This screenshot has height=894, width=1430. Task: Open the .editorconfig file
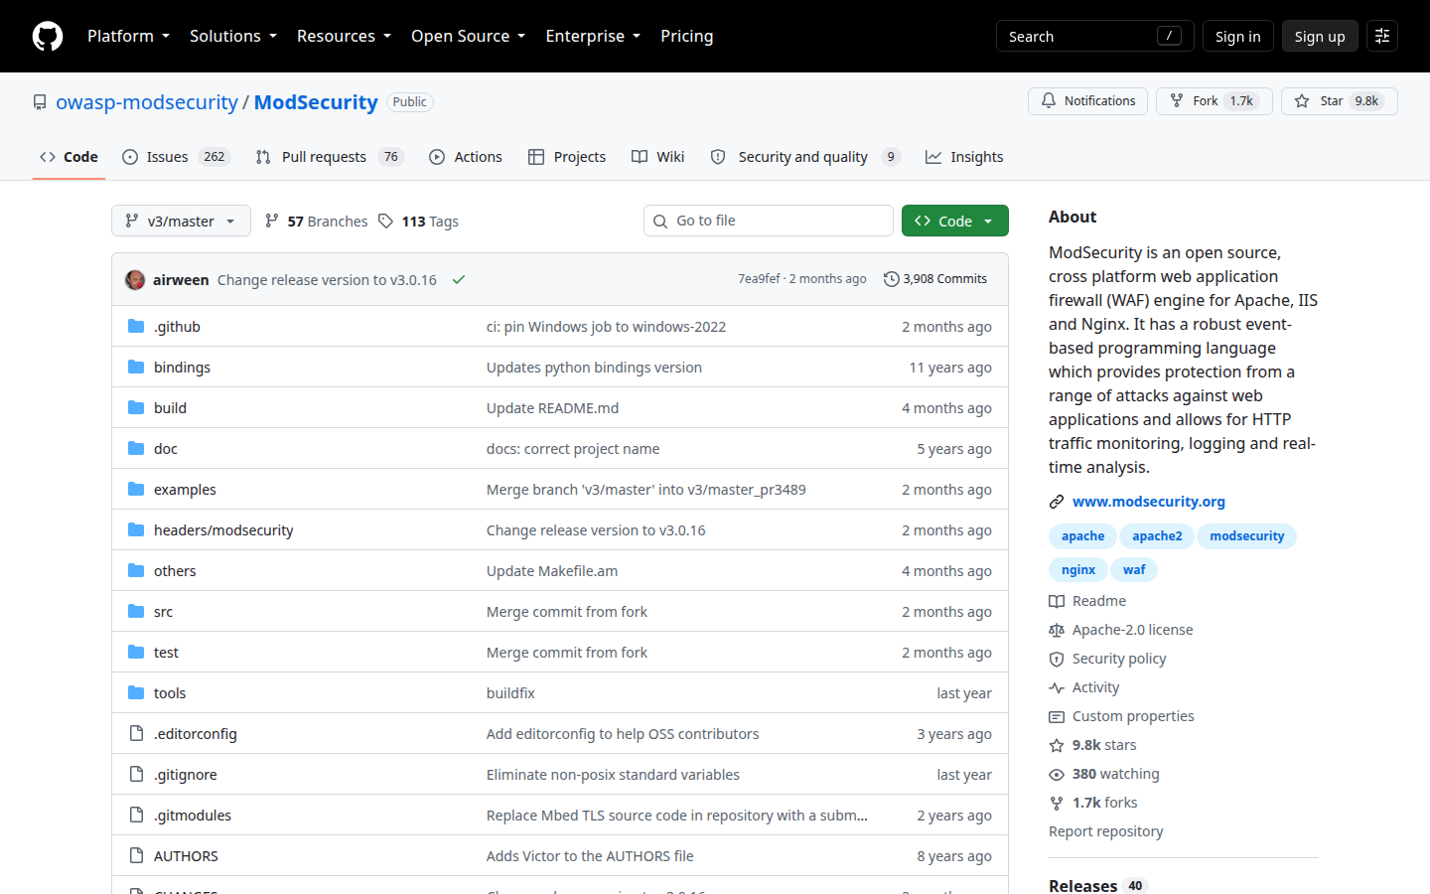click(196, 734)
